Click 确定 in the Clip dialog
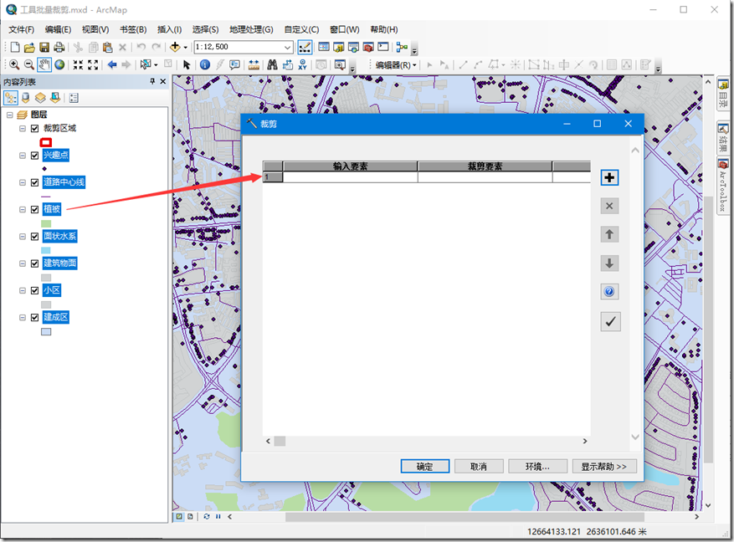This screenshot has width=734, height=542. pos(425,466)
